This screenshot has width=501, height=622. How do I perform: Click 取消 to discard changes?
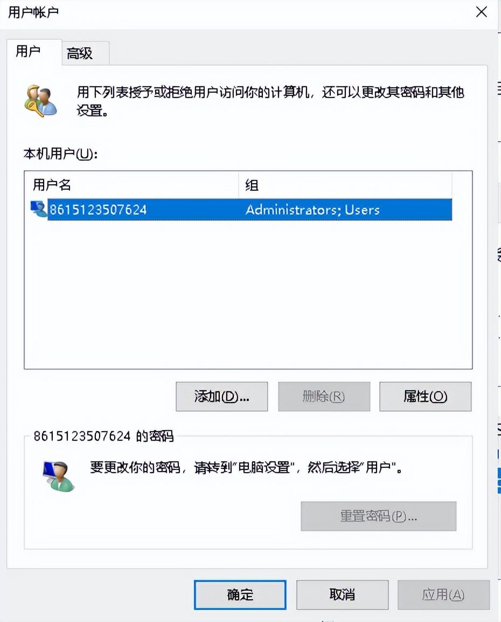click(x=342, y=595)
